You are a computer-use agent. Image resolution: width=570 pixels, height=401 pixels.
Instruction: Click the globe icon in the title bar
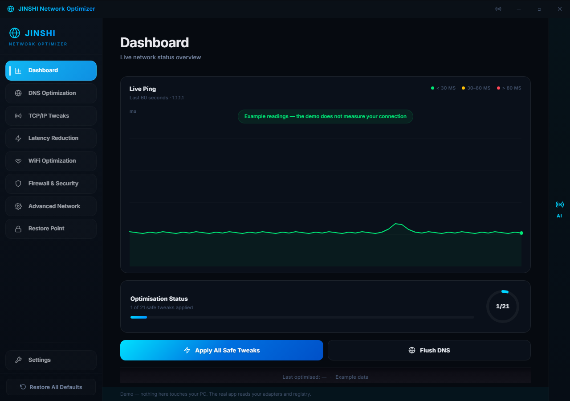tap(11, 9)
